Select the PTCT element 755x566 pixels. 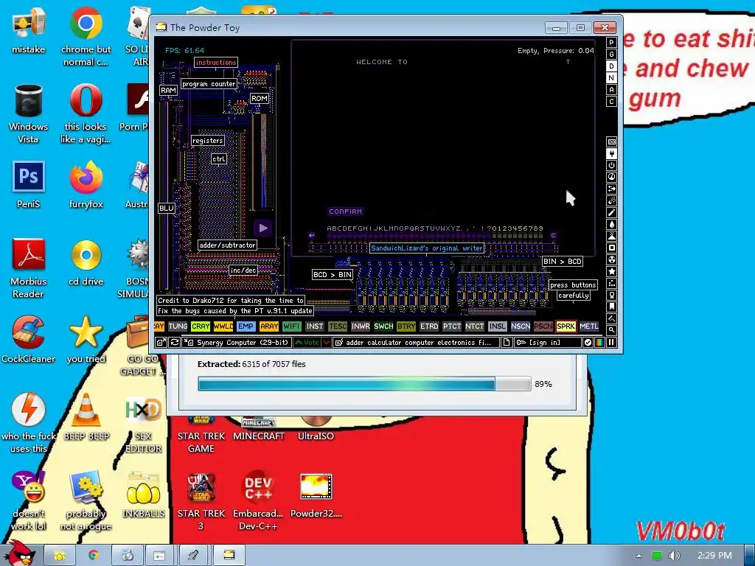[x=452, y=326]
